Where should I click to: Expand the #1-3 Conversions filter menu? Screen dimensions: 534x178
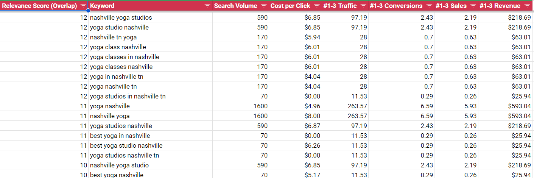(x=429, y=6)
